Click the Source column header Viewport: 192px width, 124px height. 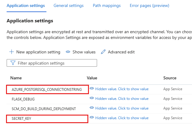[170, 78]
